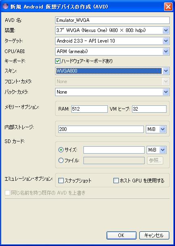Select the ファイル radio button
Viewport: 175px width, 246px height.
pos(61,160)
